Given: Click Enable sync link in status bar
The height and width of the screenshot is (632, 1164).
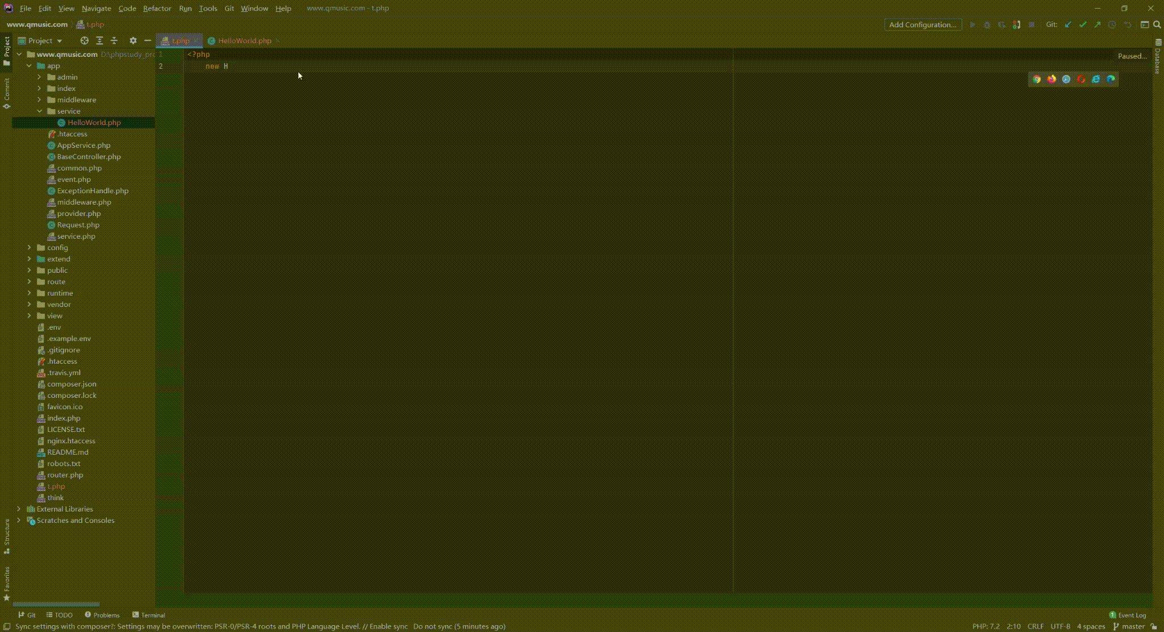Looking at the screenshot, I should 388,626.
